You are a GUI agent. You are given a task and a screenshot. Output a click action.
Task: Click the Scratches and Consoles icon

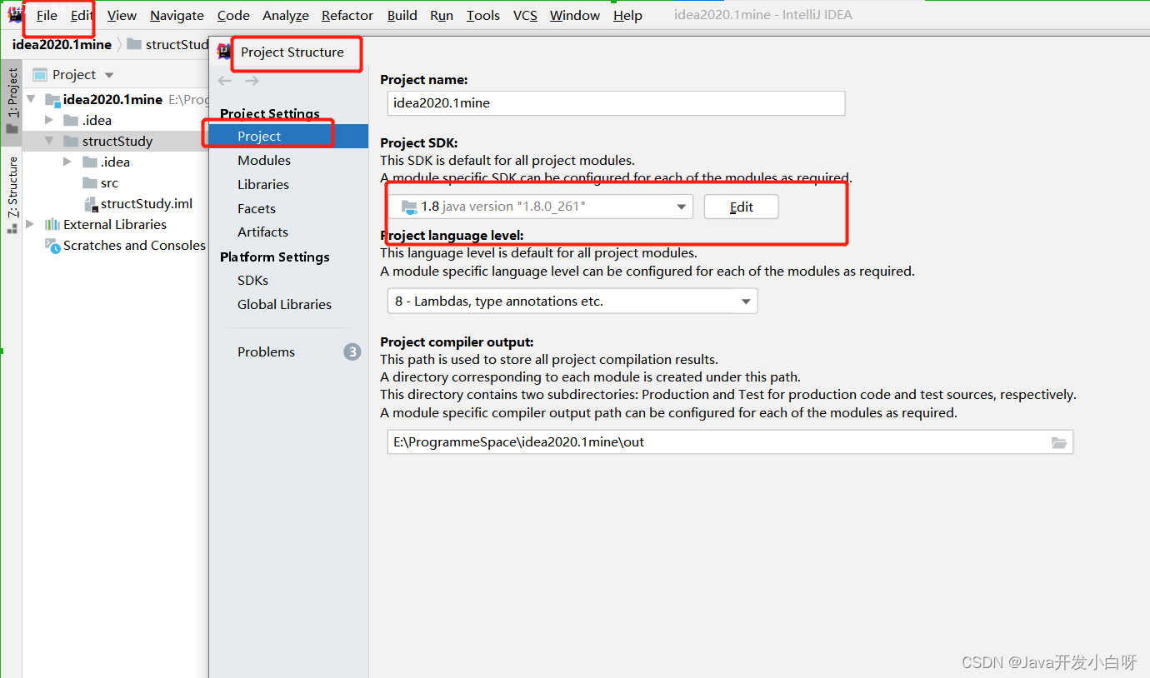click(x=52, y=245)
